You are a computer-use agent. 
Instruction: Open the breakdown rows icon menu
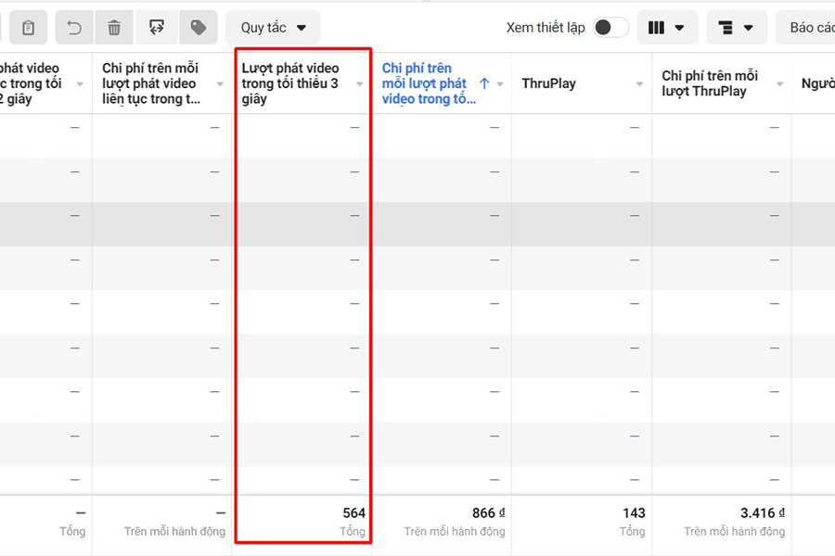[x=736, y=28]
